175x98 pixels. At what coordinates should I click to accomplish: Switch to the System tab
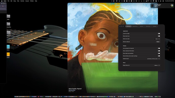click(142, 26)
